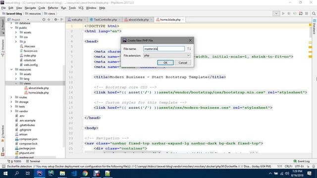
Task: Open Google Chrome from taskbar
Action: tap(85, 174)
